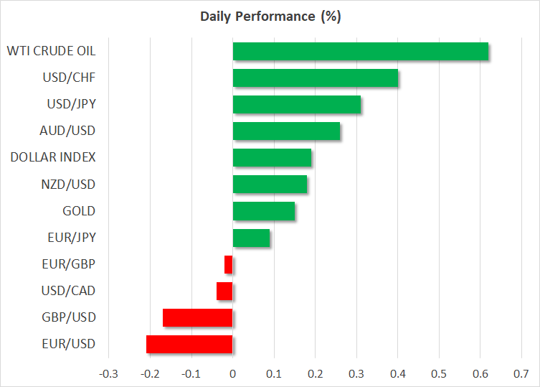Image resolution: width=540 pixels, height=387 pixels.
Task: Click the GOLD category label
Action: point(79,210)
